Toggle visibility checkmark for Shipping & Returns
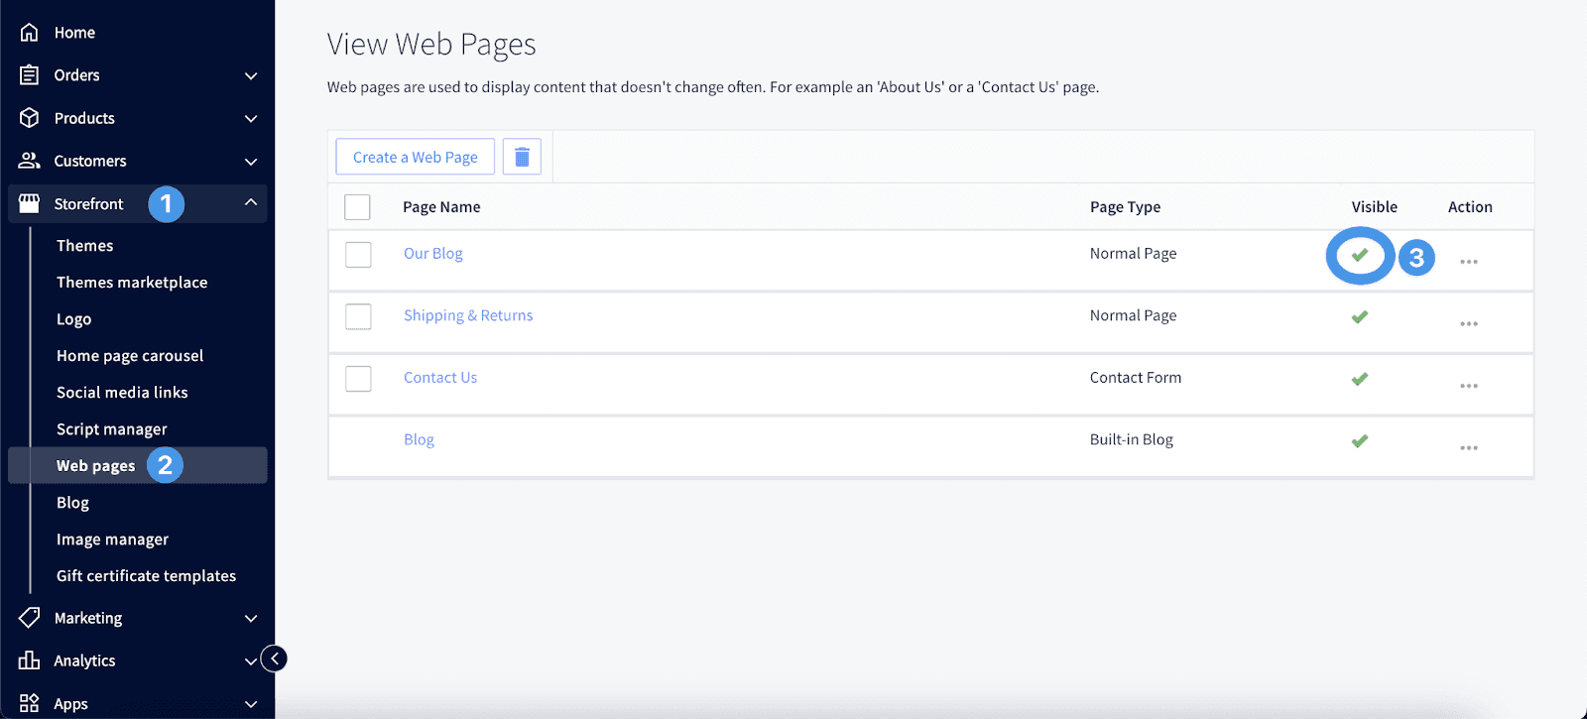This screenshot has height=719, width=1587. [1360, 316]
